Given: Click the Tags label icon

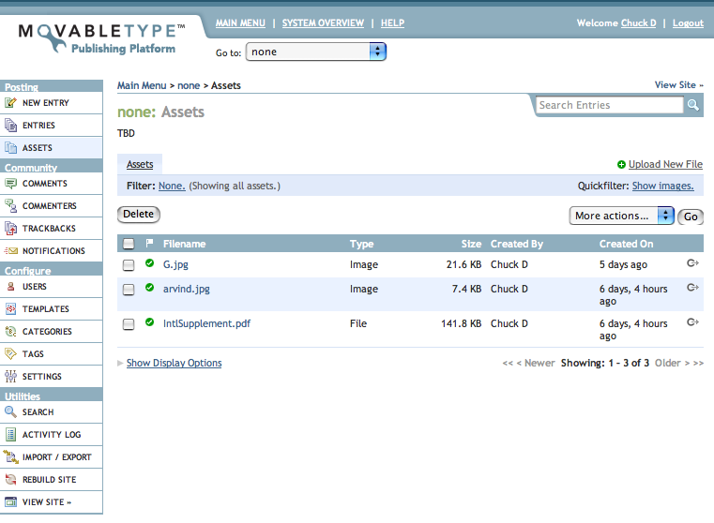Looking at the screenshot, I should (x=10, y=353).
